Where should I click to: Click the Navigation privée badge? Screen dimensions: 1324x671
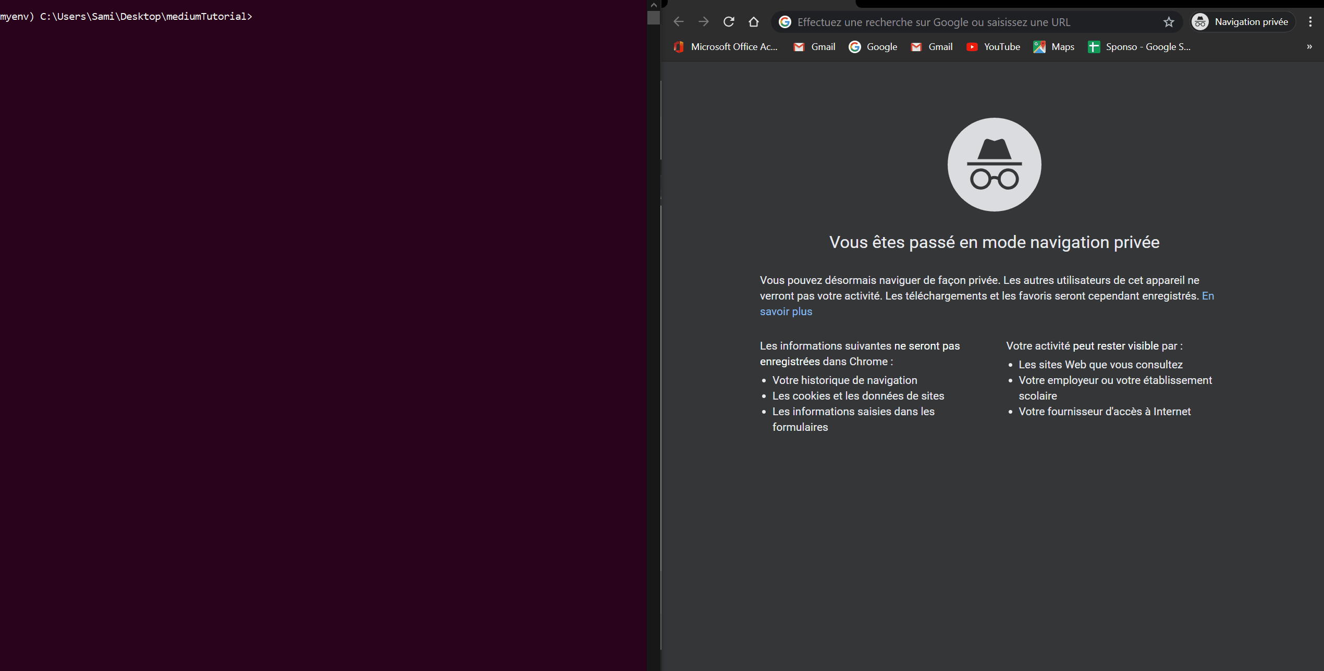[1242, 21]
